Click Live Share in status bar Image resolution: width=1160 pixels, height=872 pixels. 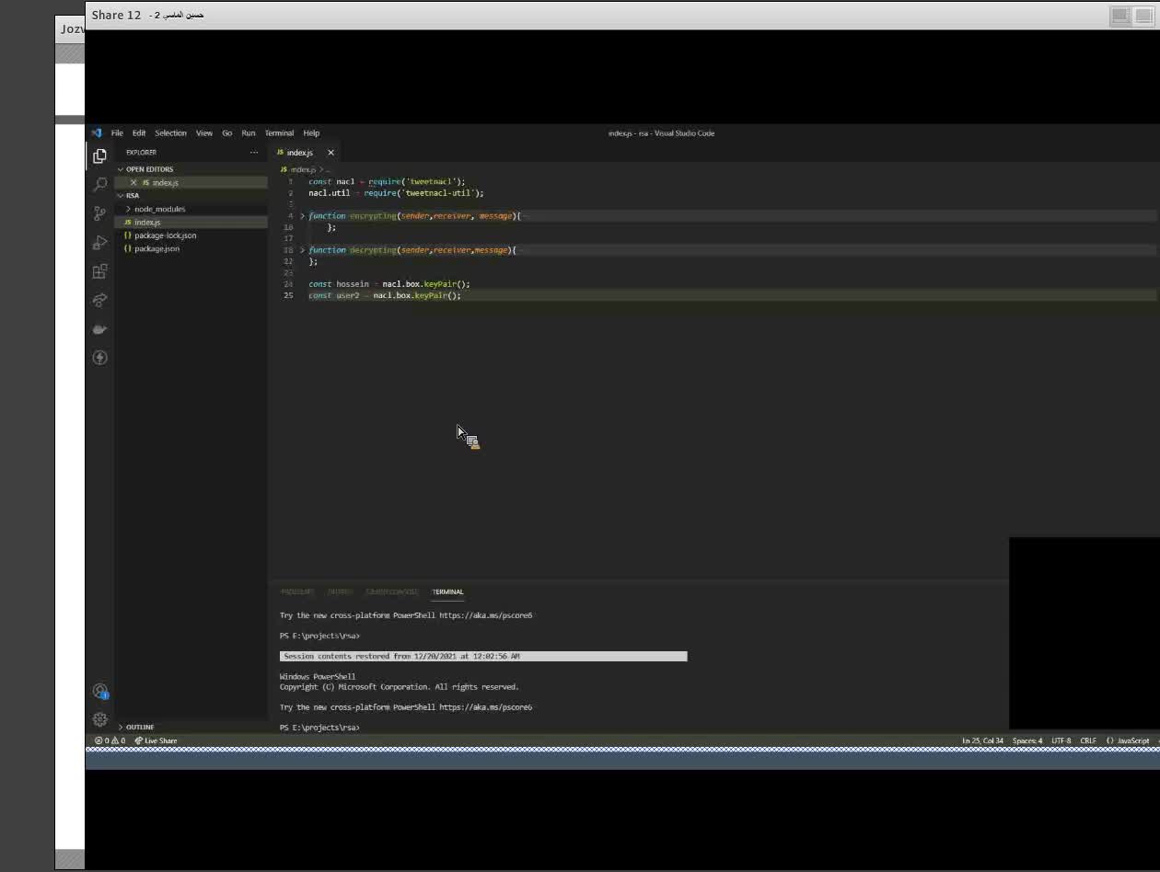pos(157,740)
